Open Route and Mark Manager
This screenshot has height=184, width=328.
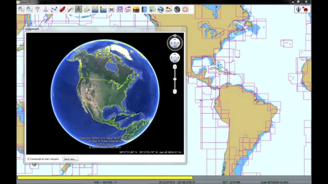(119, 10)
